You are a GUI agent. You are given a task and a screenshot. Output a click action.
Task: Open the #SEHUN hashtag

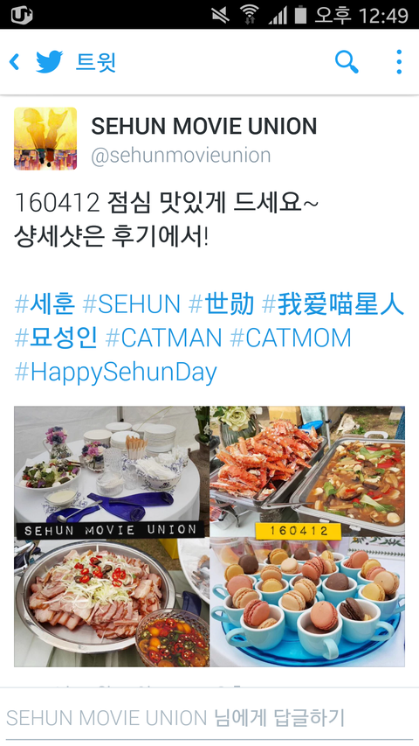132,304
